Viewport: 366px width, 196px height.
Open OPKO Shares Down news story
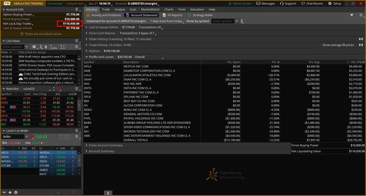47,65
